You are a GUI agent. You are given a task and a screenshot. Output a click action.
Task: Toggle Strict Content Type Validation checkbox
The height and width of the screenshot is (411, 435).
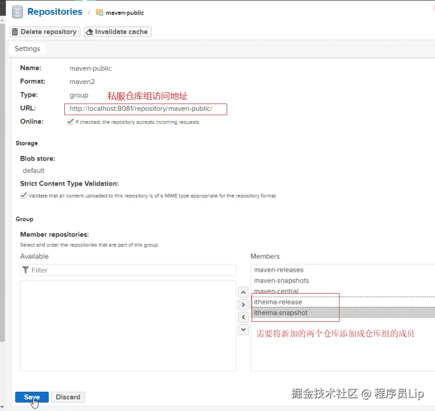click(x=24, y=195)
